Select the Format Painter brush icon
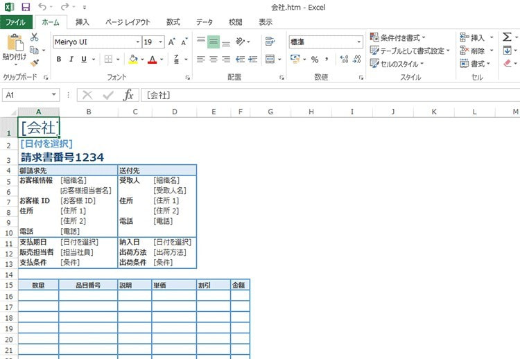This screenshot has width=520, height=359. (x=34, y=62)
